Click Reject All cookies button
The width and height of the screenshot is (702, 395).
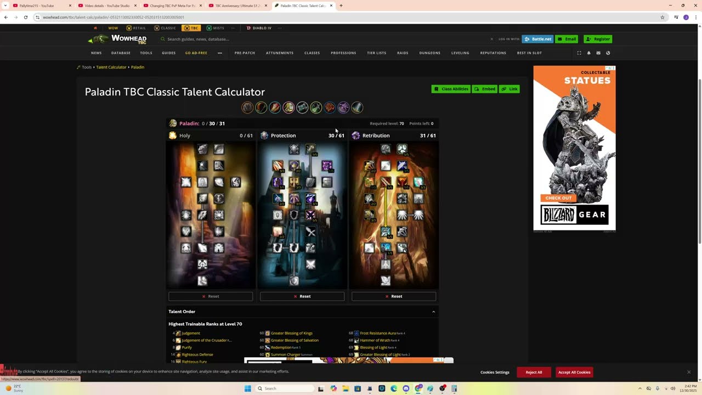(534, 373)
